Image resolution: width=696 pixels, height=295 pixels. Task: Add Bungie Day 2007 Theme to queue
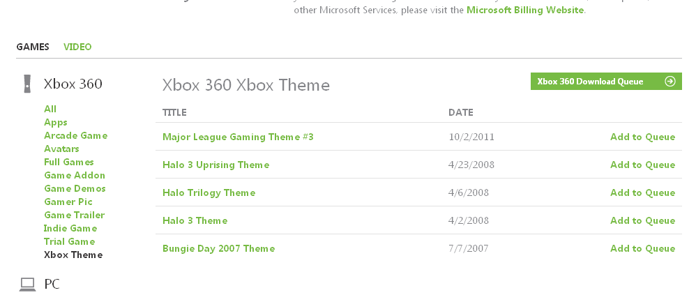(642, 248)
